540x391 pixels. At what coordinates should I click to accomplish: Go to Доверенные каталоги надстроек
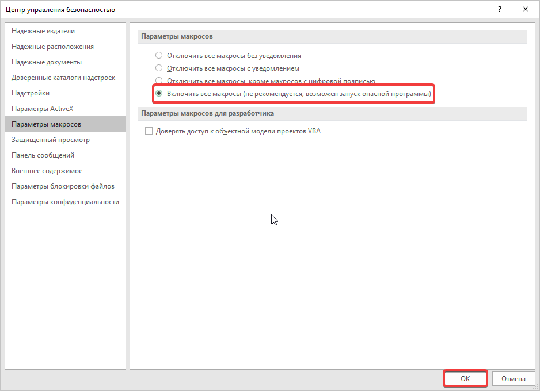pyautogui.click(x=63, y=78)
